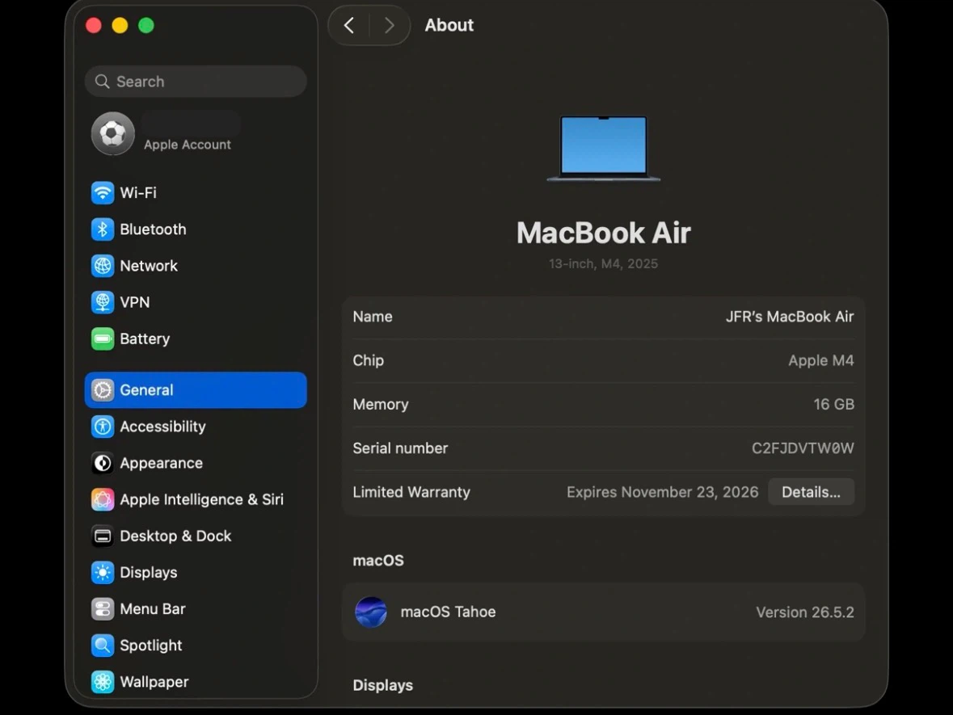Click the Wi-Fi icon in sidebar
The height and width of the screenshot is (715, 953).
(102, 192)
